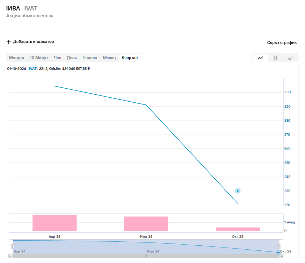
Task: Click the left range navigator handle
Action: pos(13,246)
